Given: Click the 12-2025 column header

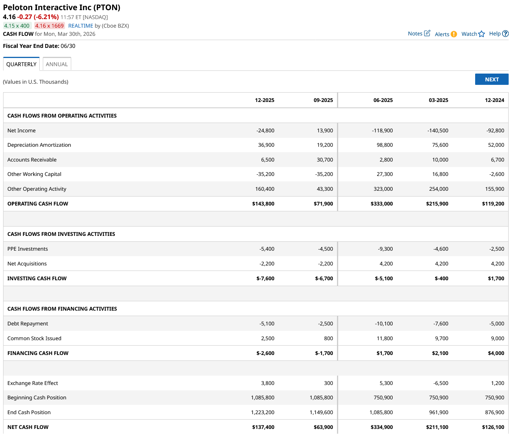Looking at the screenshot, I should tap(265, 100).
